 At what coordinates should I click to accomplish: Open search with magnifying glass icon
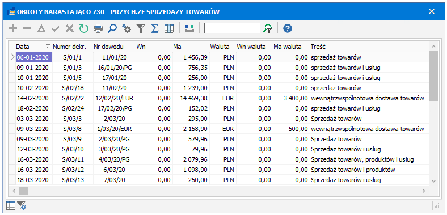click(x=112, y=28)
